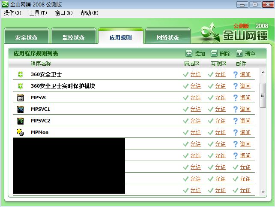
Task: Click the MPMon program icon
Action: coord(21,132)
